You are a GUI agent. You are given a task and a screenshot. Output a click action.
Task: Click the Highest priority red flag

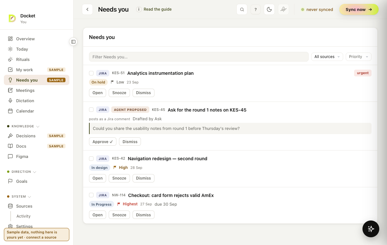pos(119,204)
